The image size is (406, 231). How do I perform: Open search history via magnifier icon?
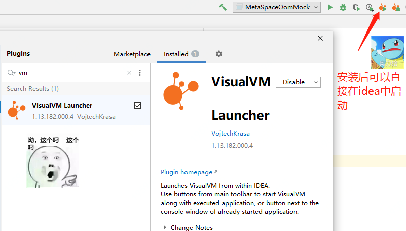[11, 73]
